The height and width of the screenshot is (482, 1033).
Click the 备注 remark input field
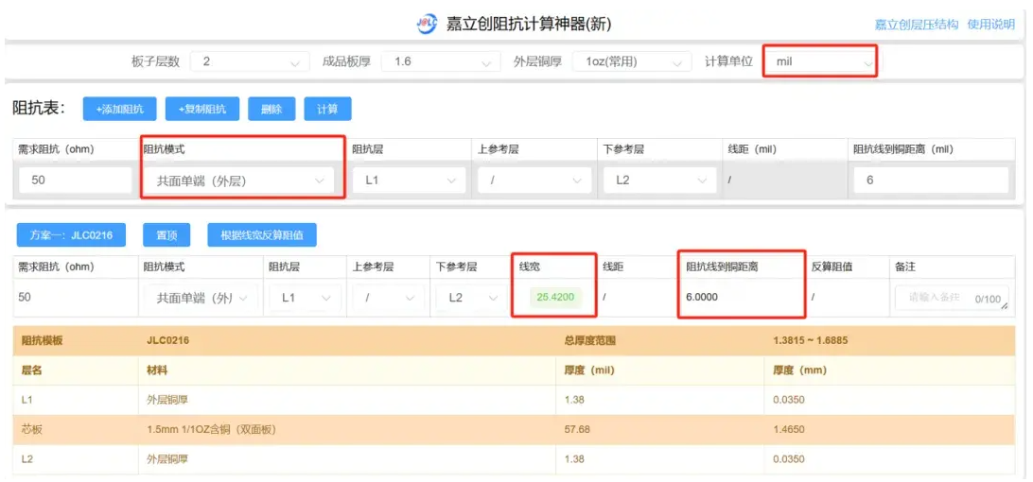pos(952,298)
